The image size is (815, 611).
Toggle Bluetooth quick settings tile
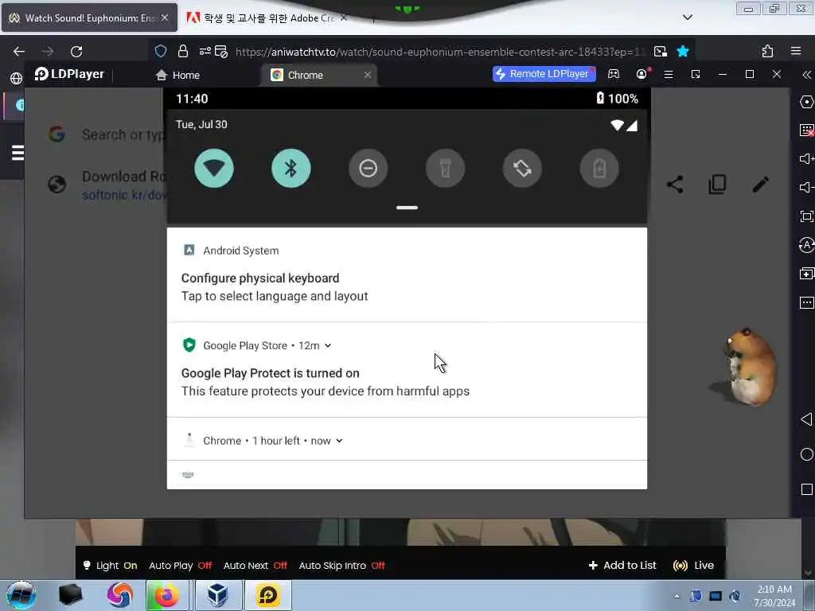pos(291,169)
